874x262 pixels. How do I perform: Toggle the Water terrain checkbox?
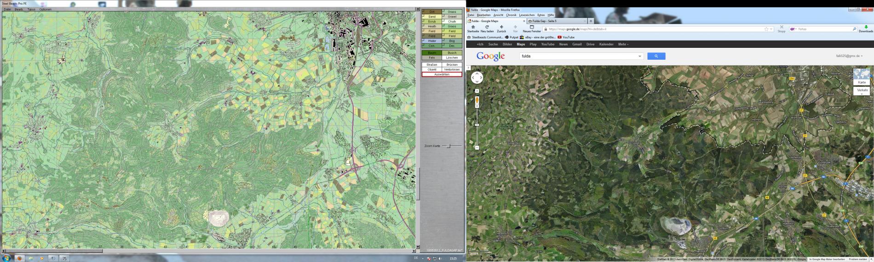[424, 41]
